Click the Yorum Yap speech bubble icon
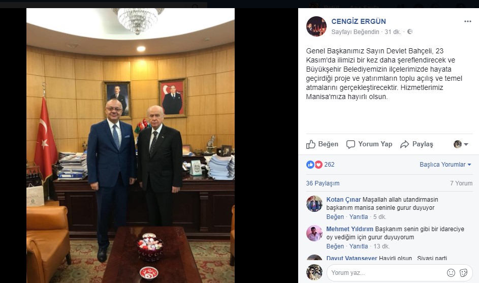This screenshot has width=479, height=283. point(350,144)
